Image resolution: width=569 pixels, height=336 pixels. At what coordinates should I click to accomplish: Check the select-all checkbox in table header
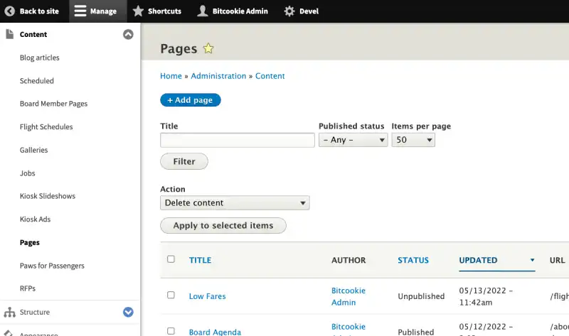tap(171, 259)
